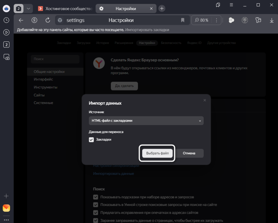Open browsing history clock icon in sidebar
The width and height of the screenshot is (278, 223).
(6, 20)
